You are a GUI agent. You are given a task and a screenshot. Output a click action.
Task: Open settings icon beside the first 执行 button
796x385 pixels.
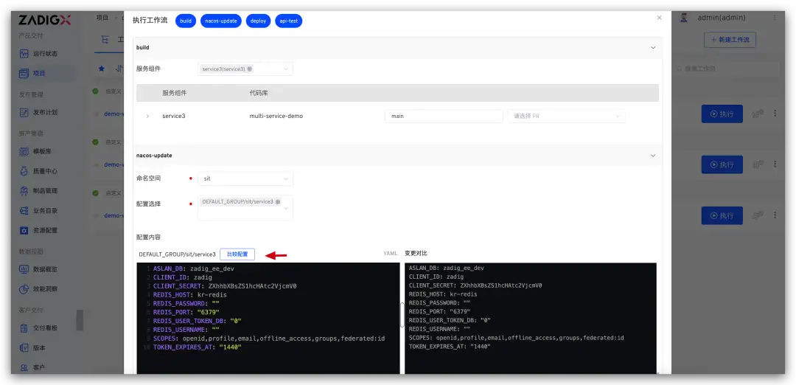pyautogui.click(x=758, y=114)
